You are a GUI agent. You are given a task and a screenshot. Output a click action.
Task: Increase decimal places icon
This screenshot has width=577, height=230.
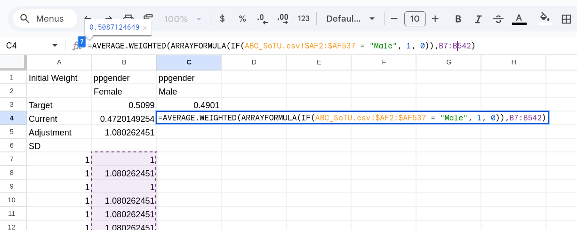coord(283,19)
